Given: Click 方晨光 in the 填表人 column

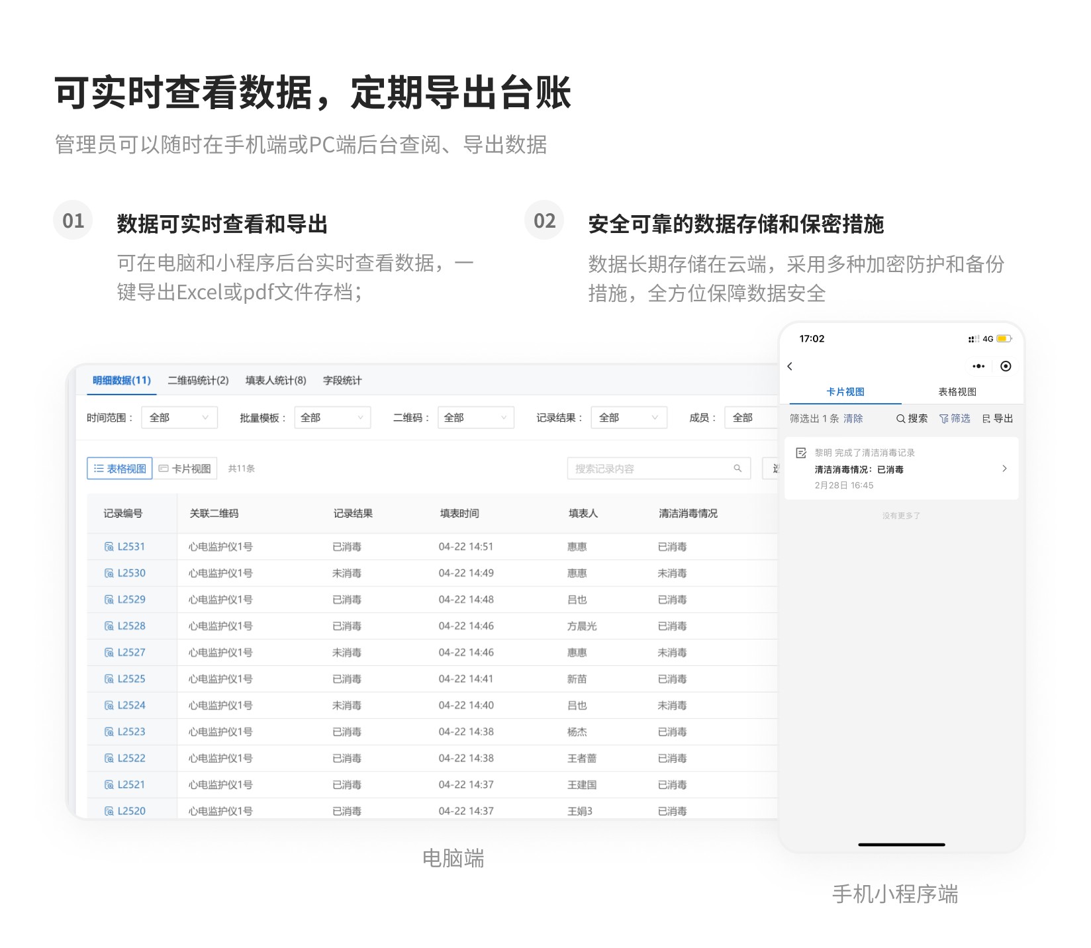Looking at the screenshot, I should [582, 626].
